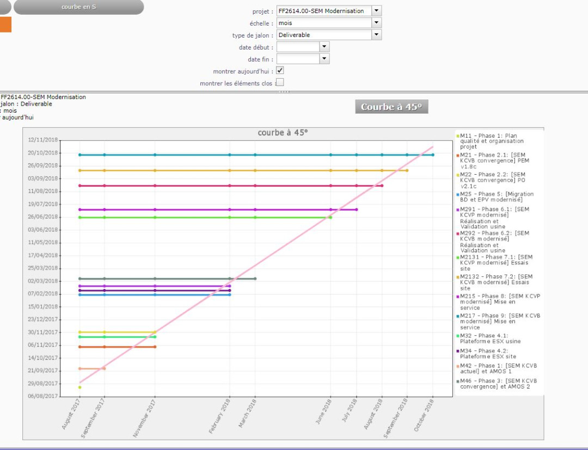Enable the montrer les éléments clos checkbox
588x450 pixels.
pyautogui.click(x=280, y=83)
